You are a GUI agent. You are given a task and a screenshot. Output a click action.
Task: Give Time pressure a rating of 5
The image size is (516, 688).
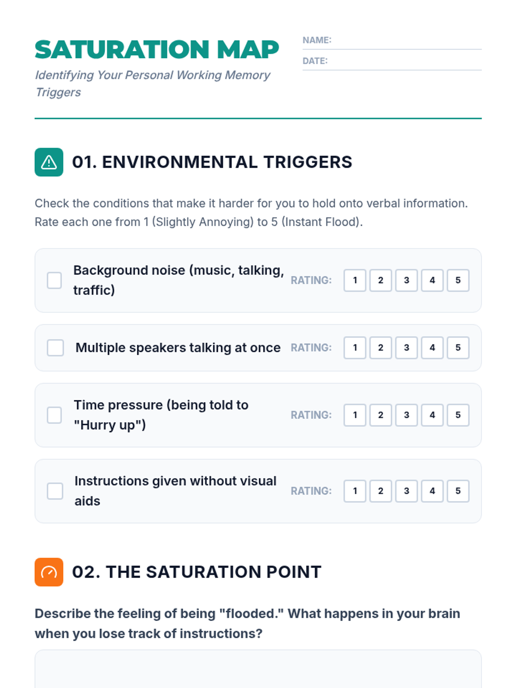pyautogui.click(x=458, y=415)
